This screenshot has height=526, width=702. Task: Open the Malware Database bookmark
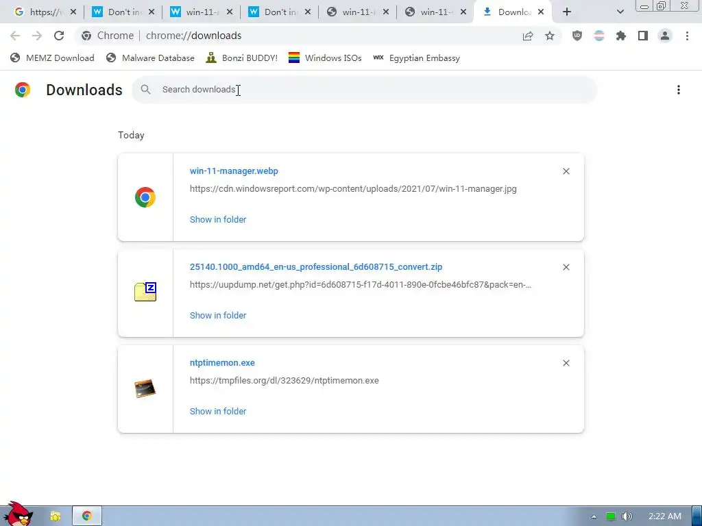(150, 58)
